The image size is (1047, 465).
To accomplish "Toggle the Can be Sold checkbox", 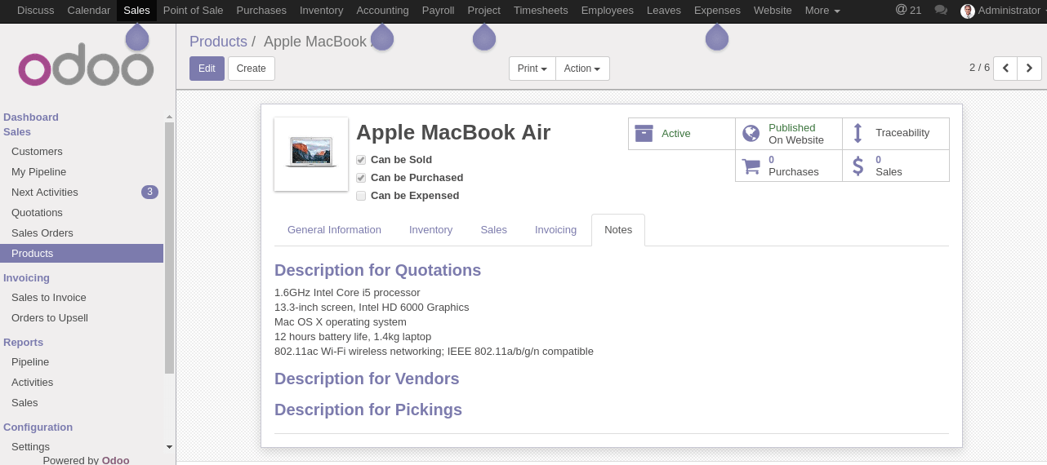I will tap(361, 160).
